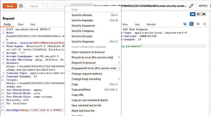211x116 pixels.
Task: Click the orange Send button
Action: tap(10, 6)
